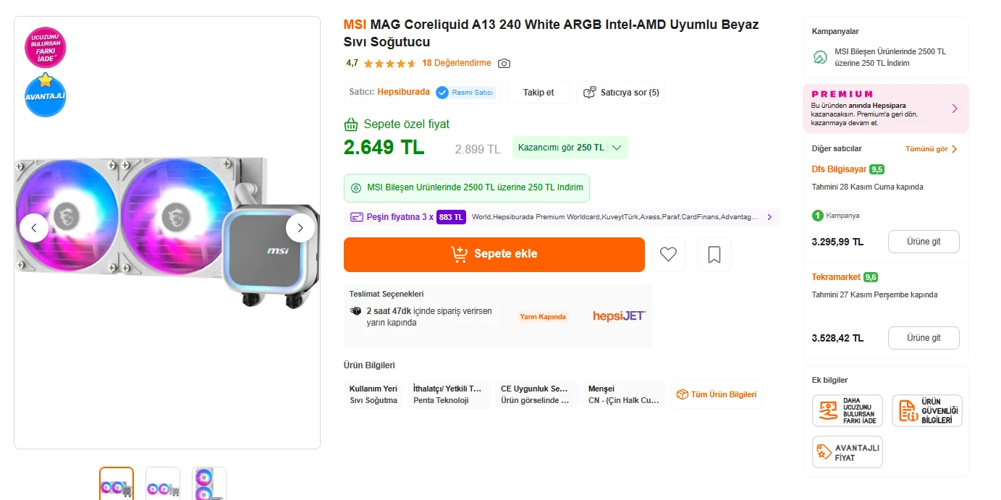The width and height of the screenshot is (1001, 500).
Task: Open "18 Değerlendirme" reviews link
Action: 456,63
